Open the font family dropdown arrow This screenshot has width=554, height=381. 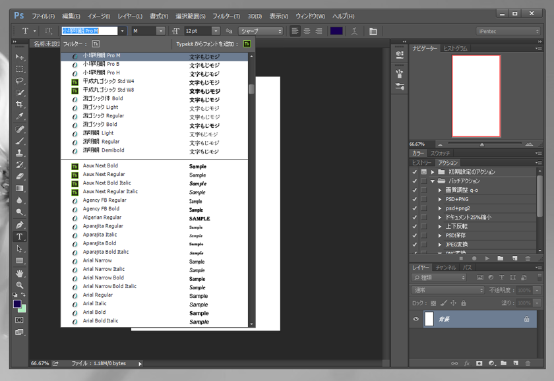pos(122,31)
